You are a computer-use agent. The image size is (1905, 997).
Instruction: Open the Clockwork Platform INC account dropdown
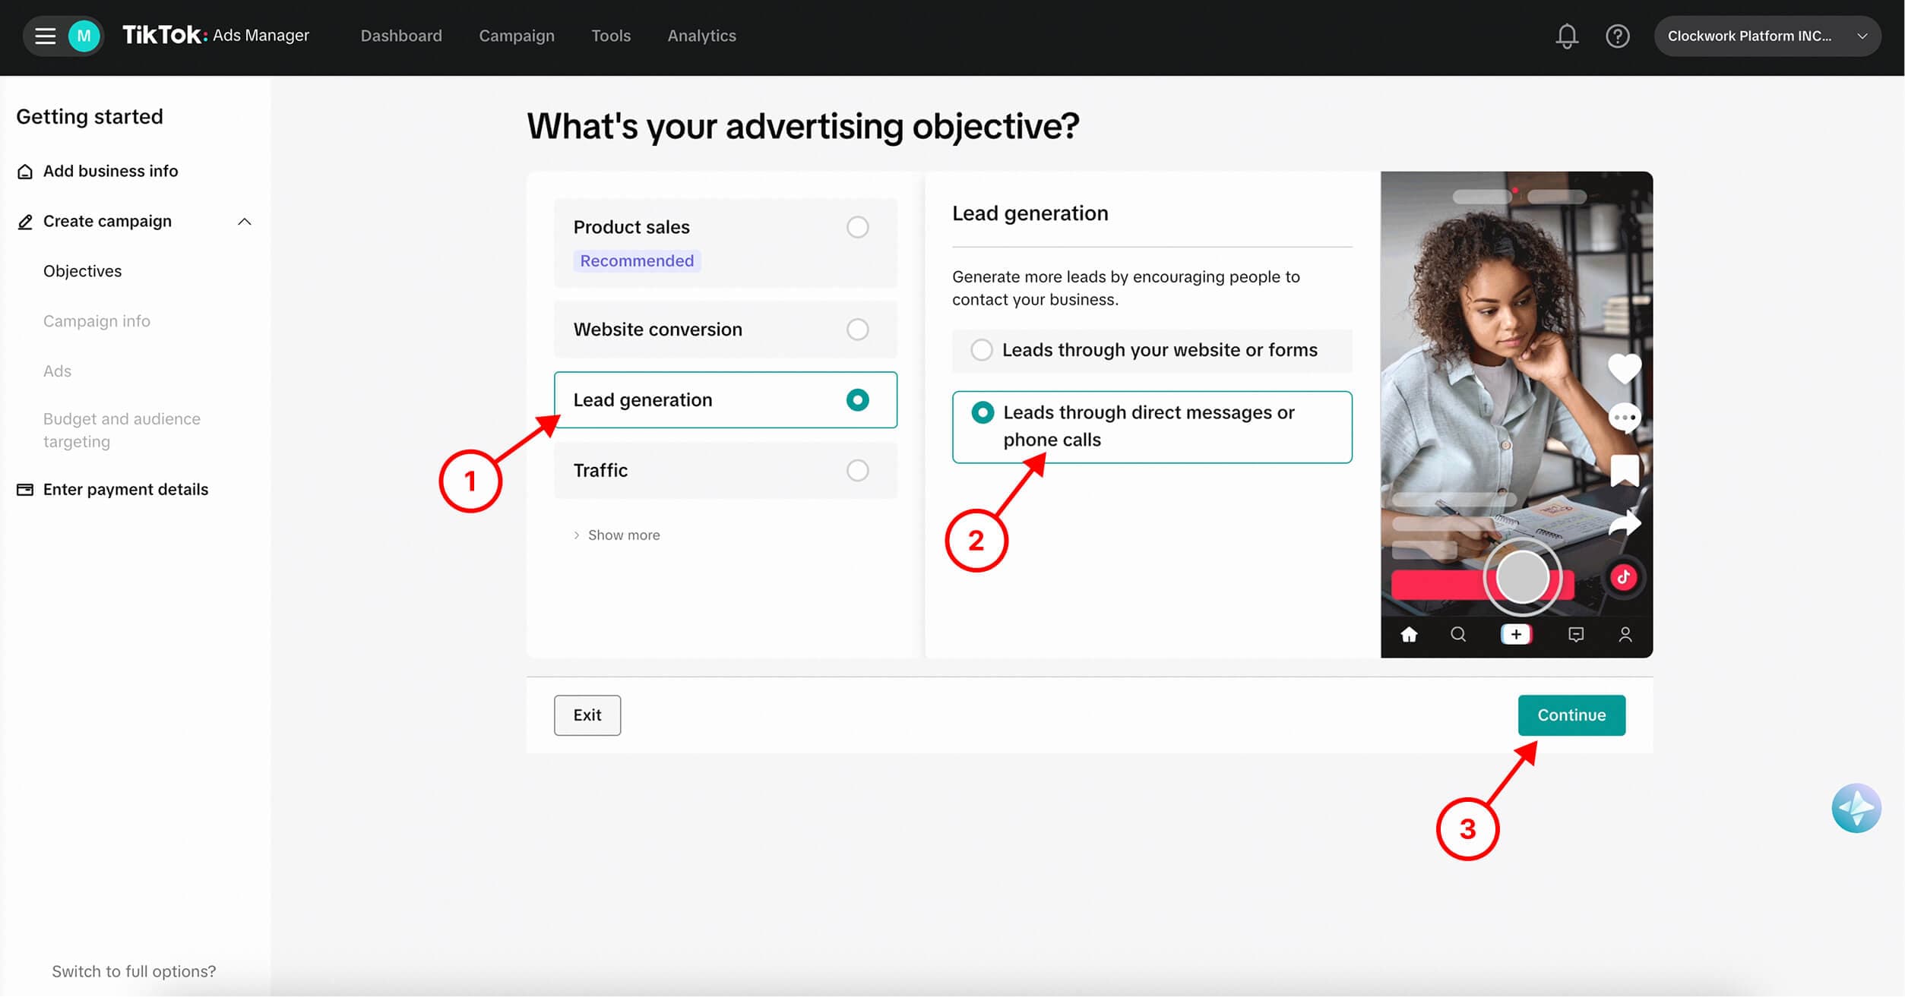click(x=1767, y=36)
